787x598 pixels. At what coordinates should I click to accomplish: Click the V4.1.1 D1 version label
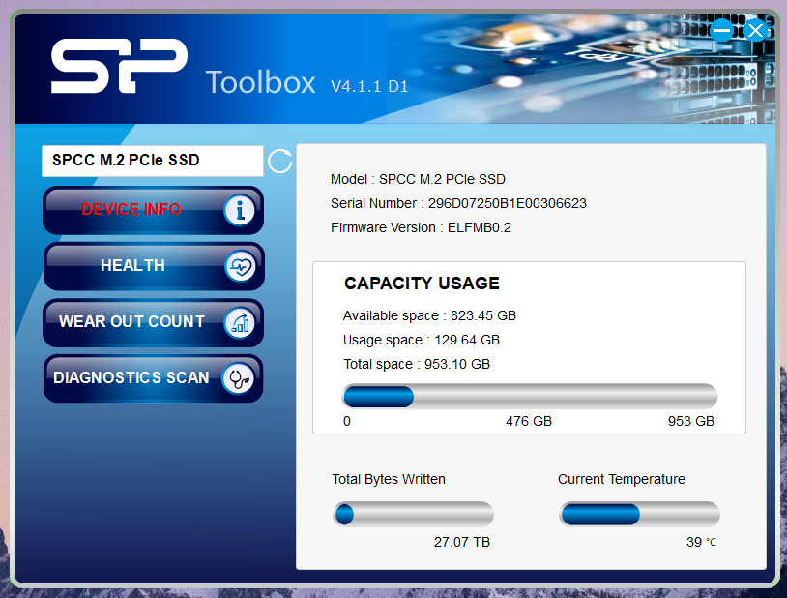[369, 86]
